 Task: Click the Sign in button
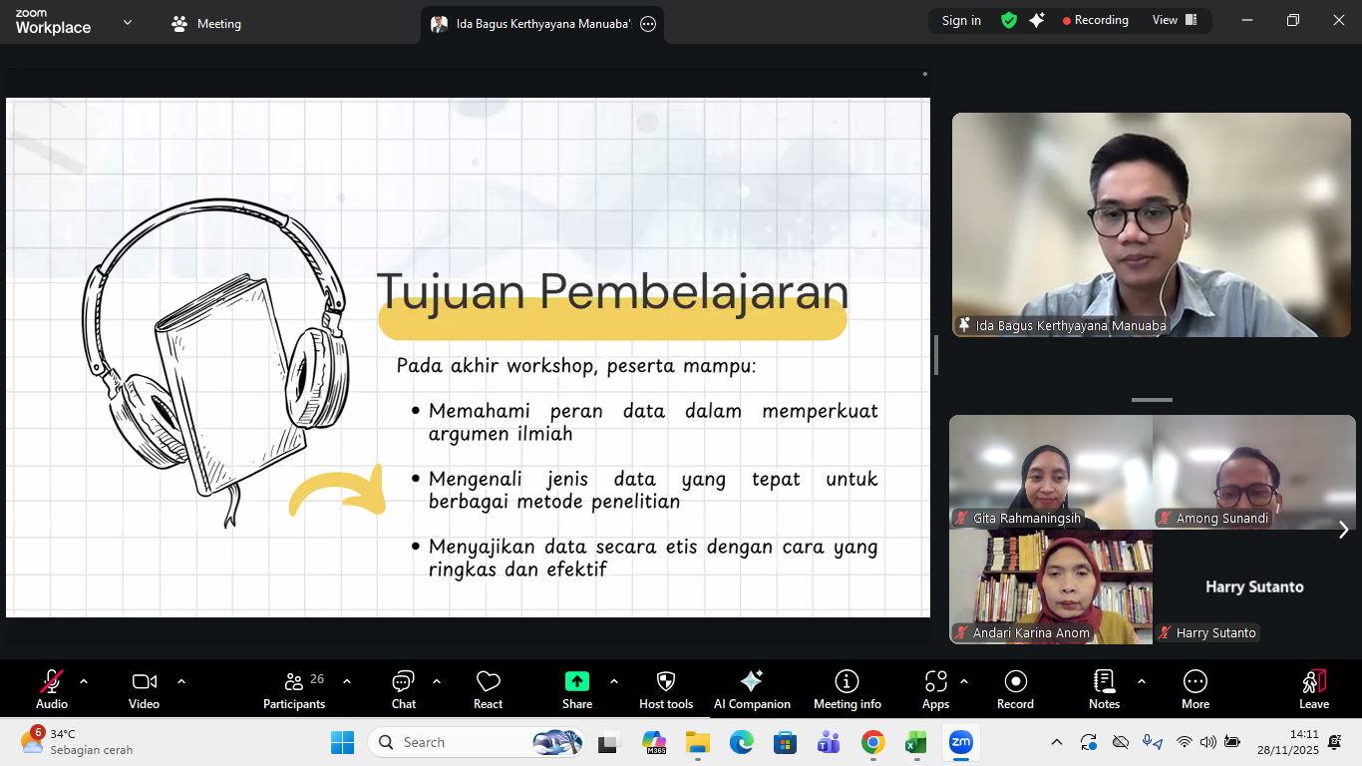[961, 20]
